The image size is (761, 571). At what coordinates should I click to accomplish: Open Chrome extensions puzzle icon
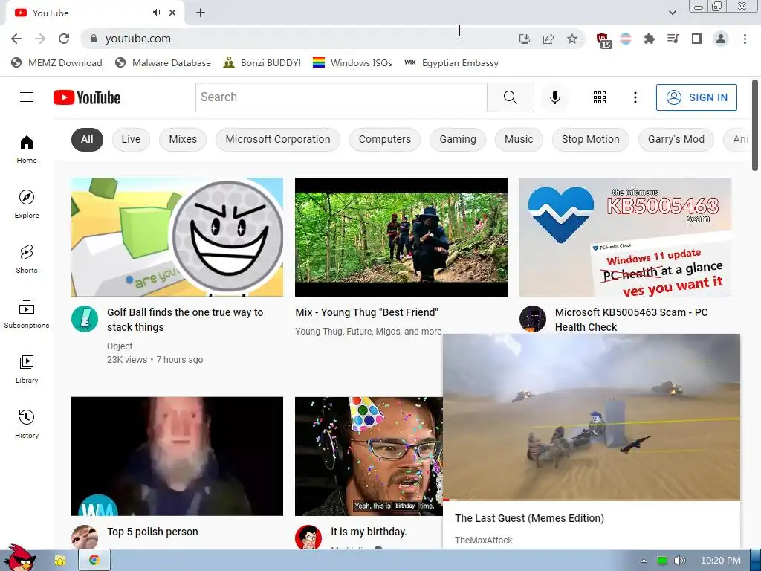coord(649,39)
